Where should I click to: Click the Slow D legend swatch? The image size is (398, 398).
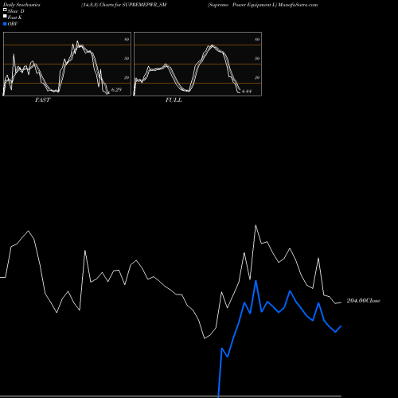tap(5, 10)
